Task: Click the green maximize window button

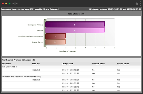Action: click(x=9, y=4)
